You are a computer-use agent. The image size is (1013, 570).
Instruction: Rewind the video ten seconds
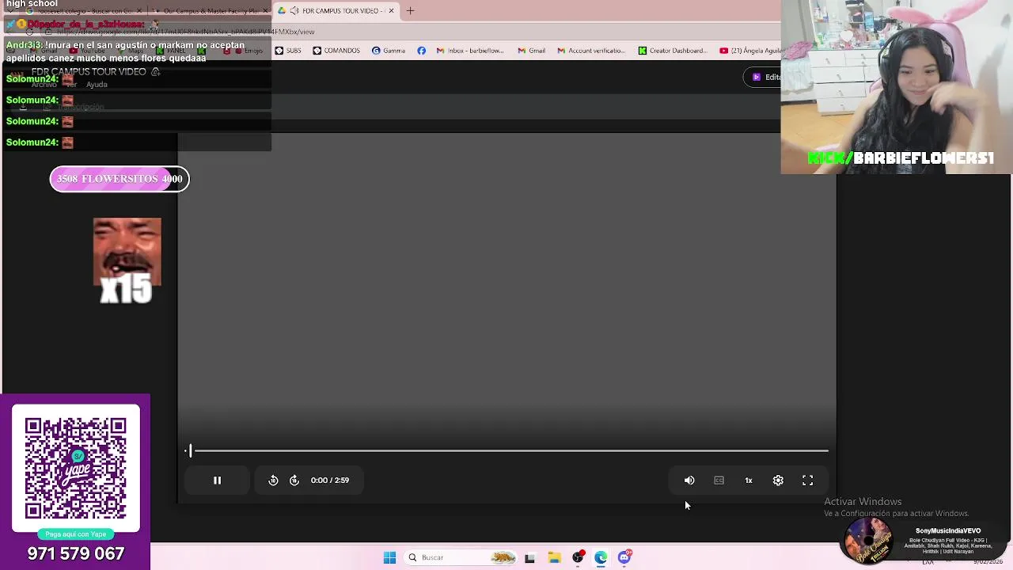coord(273,481)
